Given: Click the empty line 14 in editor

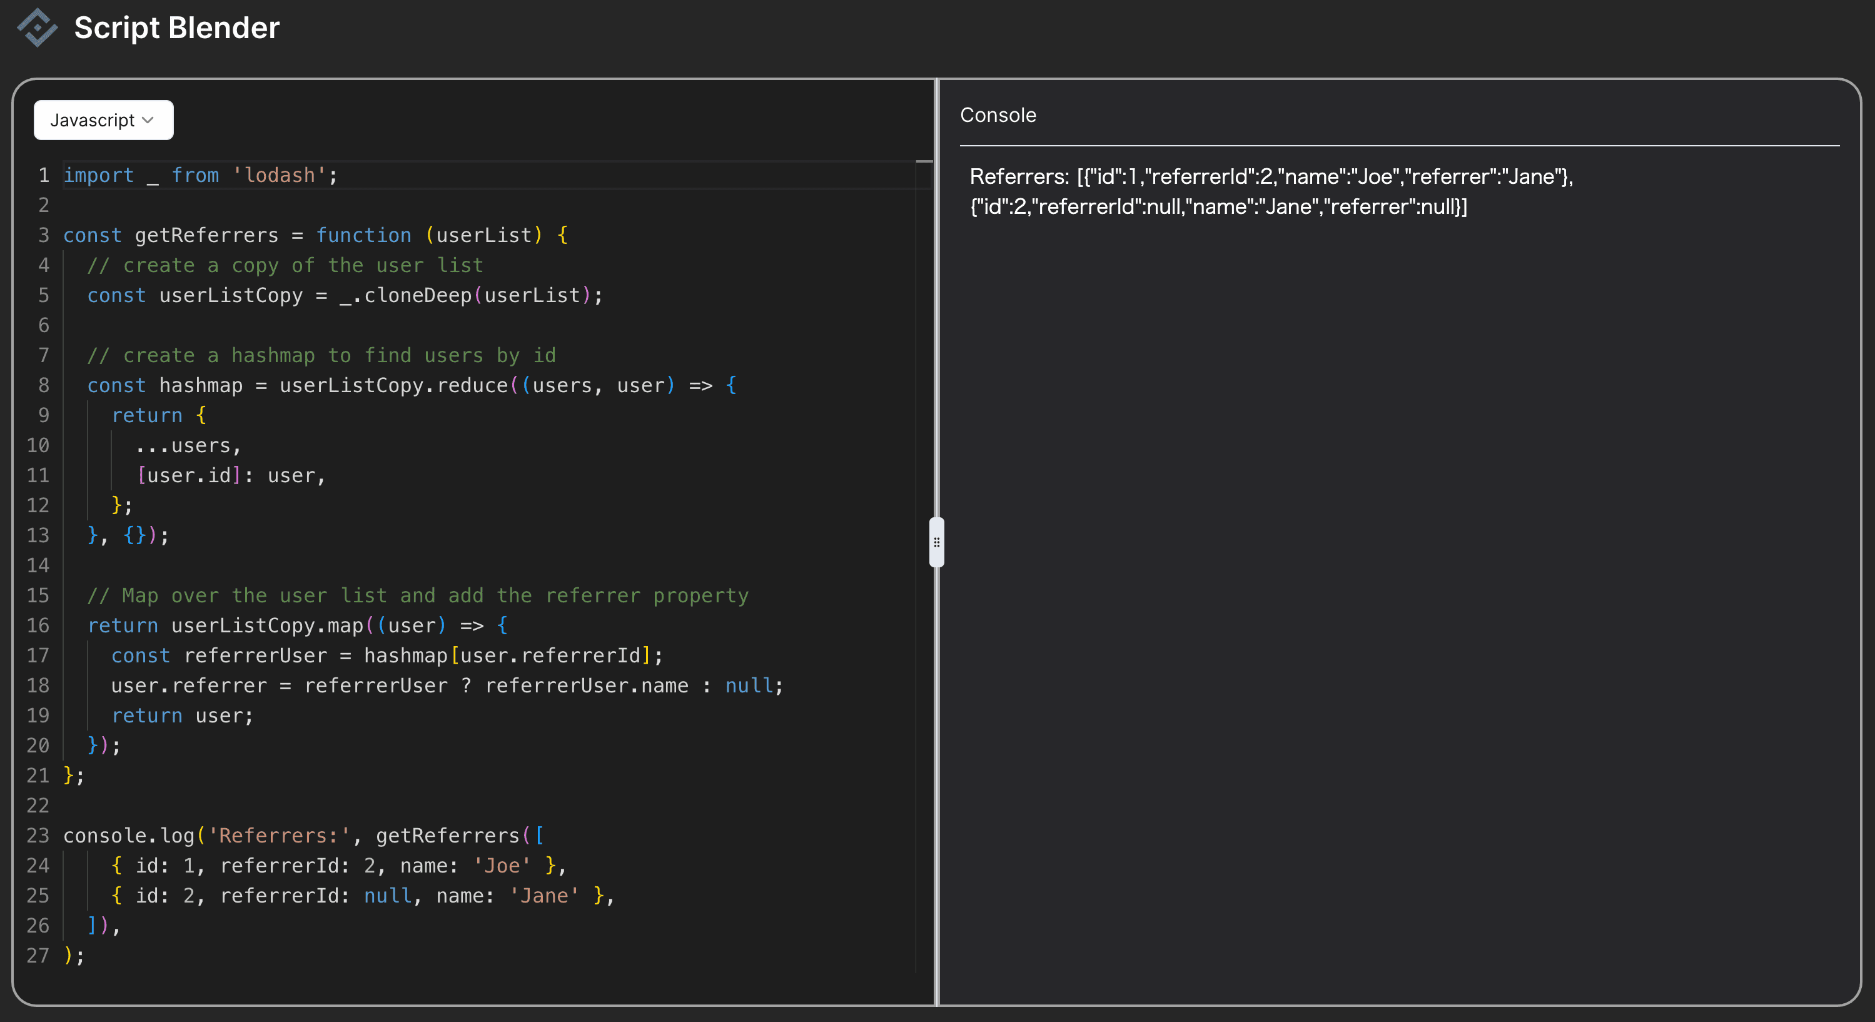Looking at the screenshot, I should point(291,565).
